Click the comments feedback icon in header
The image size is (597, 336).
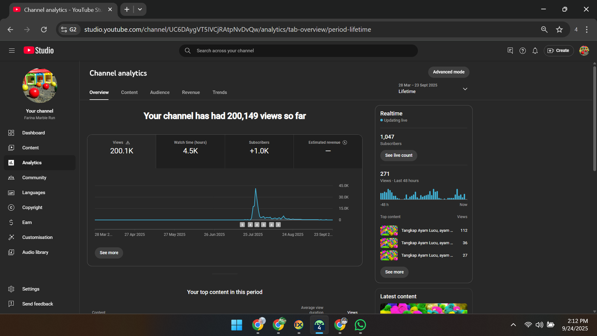click(510, 51)
